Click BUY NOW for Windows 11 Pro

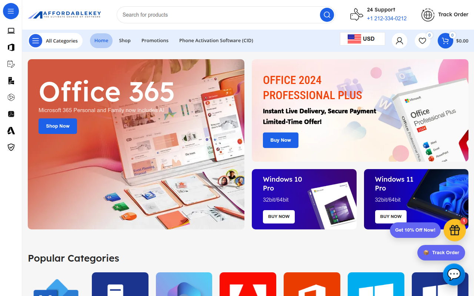pos(391,216)
